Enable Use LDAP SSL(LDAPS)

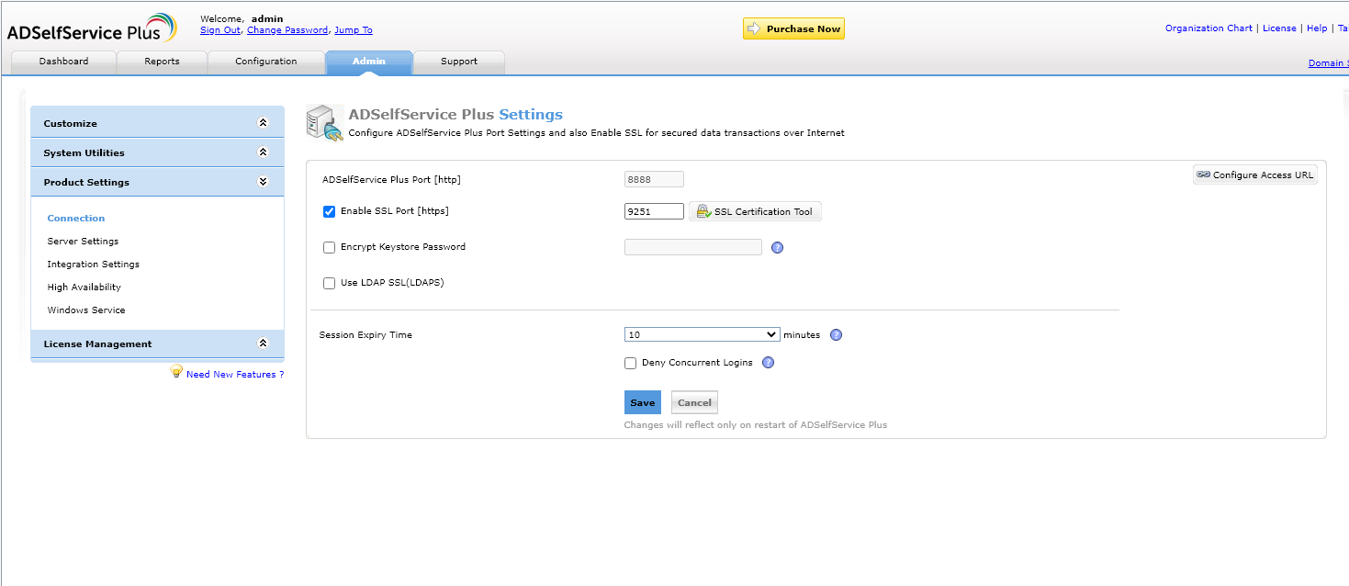329,283
